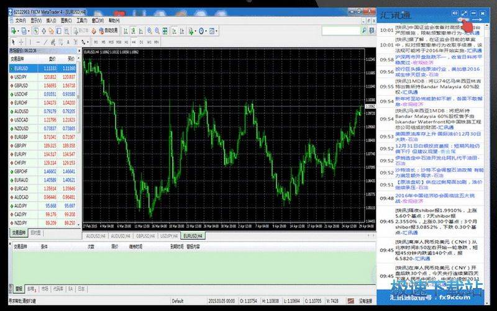The image size is (497, 311).
Task: Select the text label tool
Action: (75, 42)
